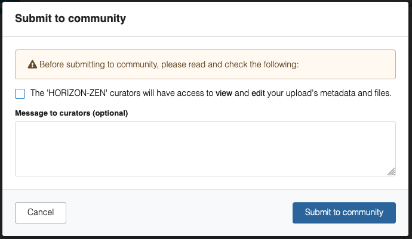Click the 'Submit to community' dialog title
The height and width of the screenshot is (239, 412).
point(70,18)
